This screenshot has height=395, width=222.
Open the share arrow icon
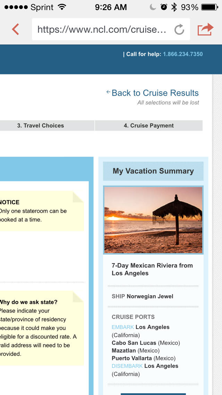coord(205,29)
